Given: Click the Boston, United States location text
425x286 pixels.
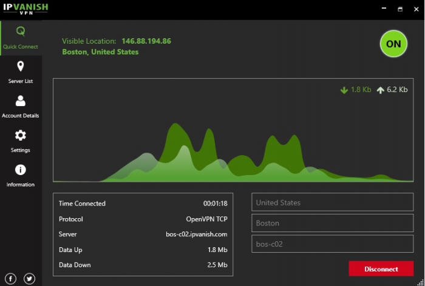Looking at the screenshot, I should click(x=100, y=52).
